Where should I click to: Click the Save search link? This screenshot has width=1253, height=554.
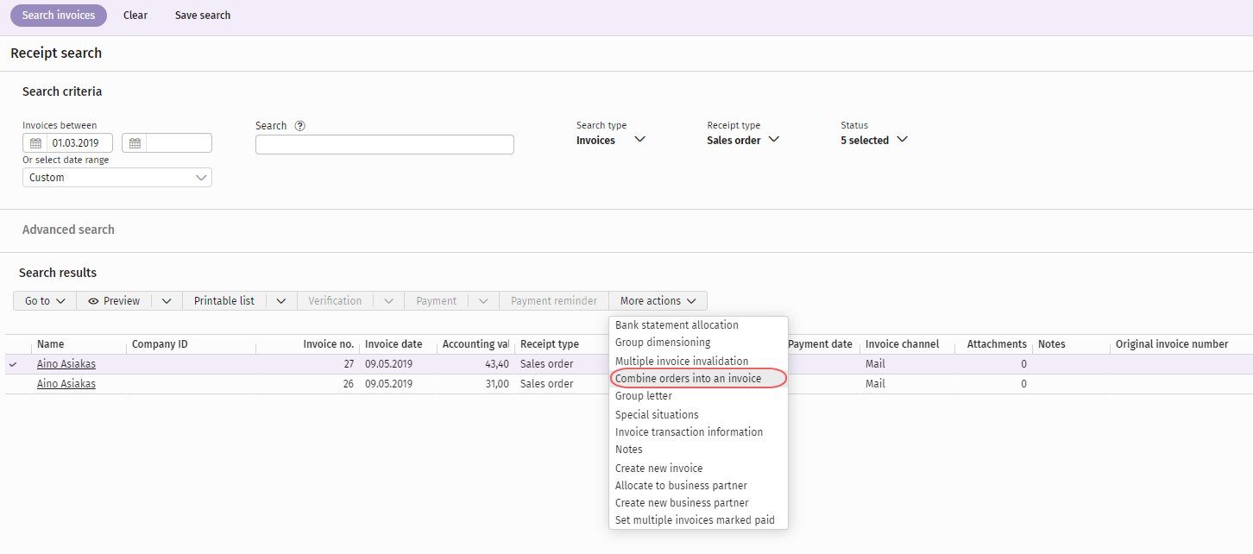click(x=203, y=15)
